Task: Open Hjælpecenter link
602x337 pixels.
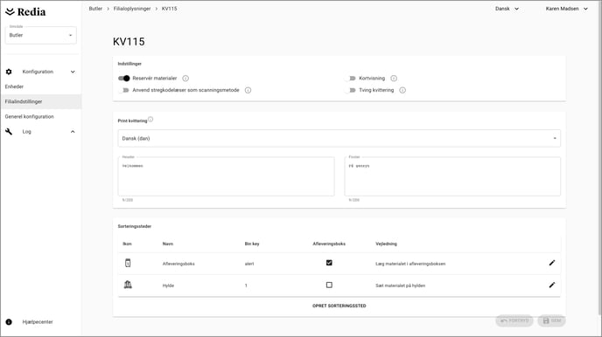Action: pyautogui.click(x=38, y=321)
